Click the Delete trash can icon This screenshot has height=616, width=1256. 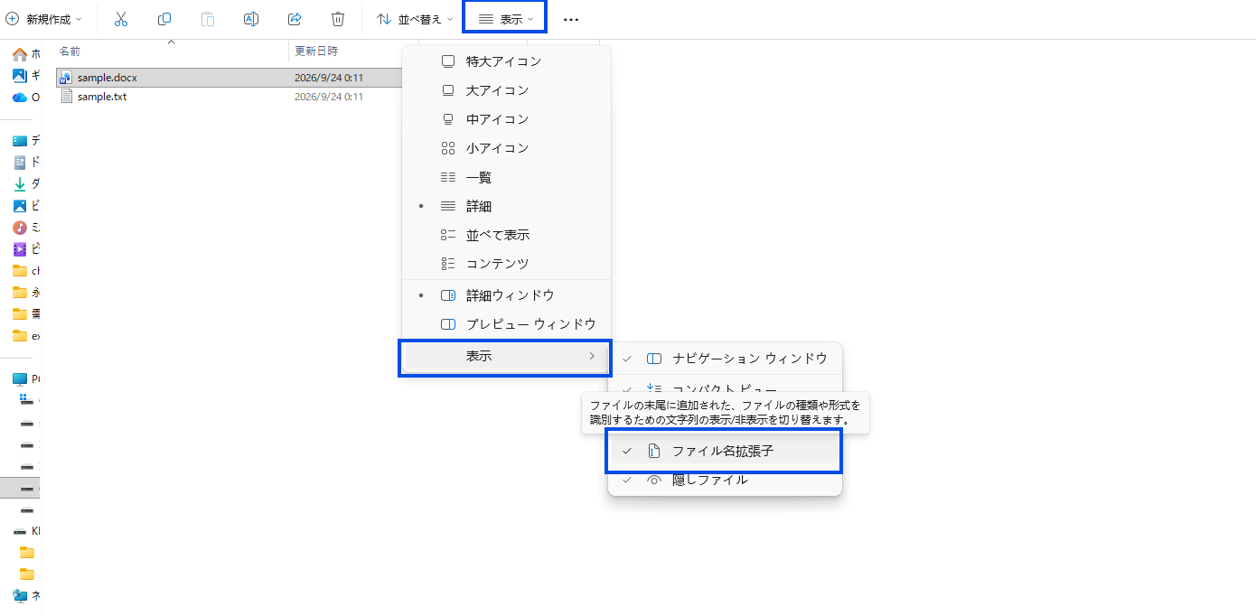338,19
